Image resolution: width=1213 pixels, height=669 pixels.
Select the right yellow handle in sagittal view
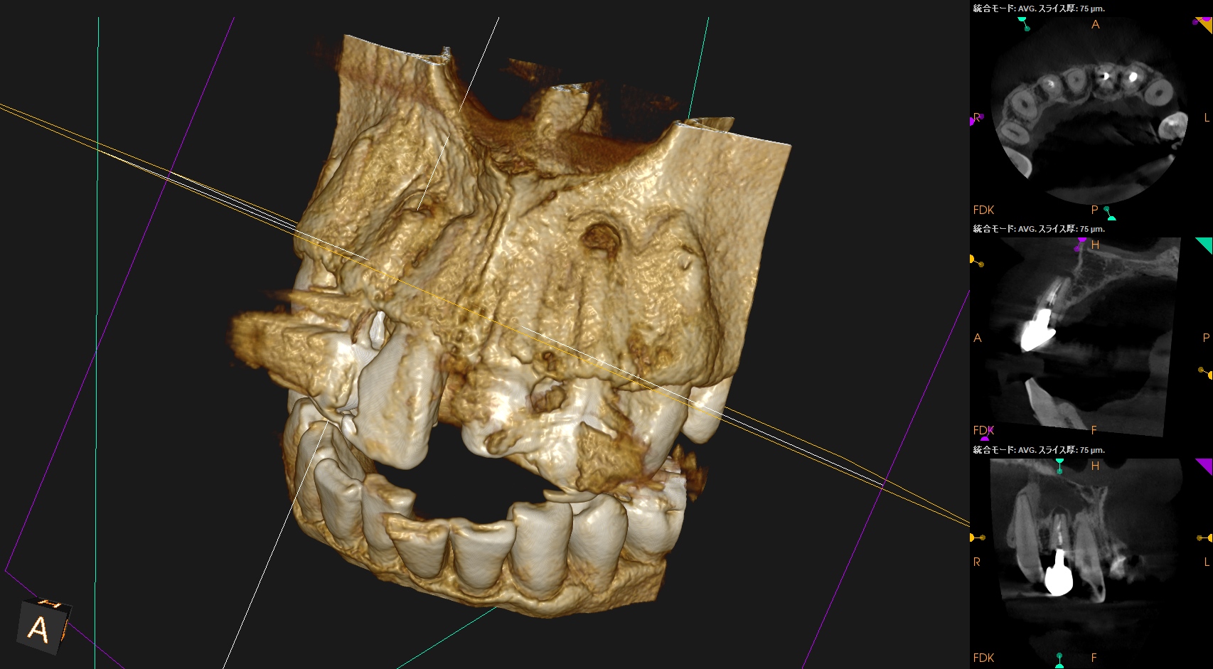(x=1205, y=372)
